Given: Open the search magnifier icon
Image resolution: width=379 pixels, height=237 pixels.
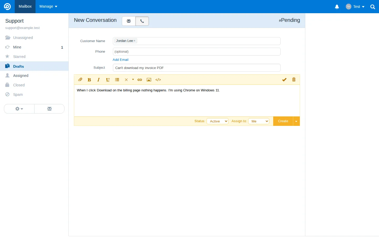Looking at the screenshot, I should click(373, 7).
